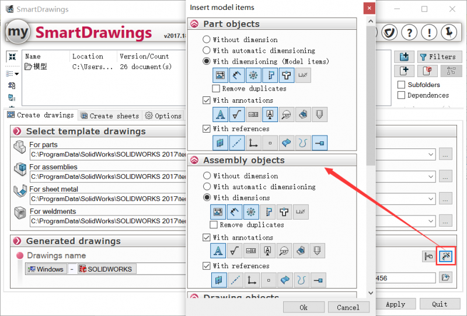Toggle notes 'A' annotation icon in Part objects

(221, 114)
